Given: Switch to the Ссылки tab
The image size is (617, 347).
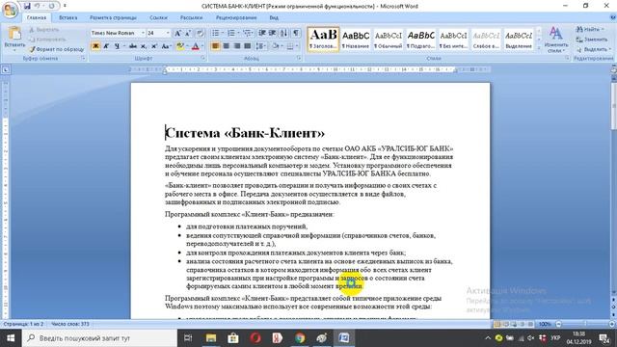Looking at the screenshot, I should (x=158, y=17).
